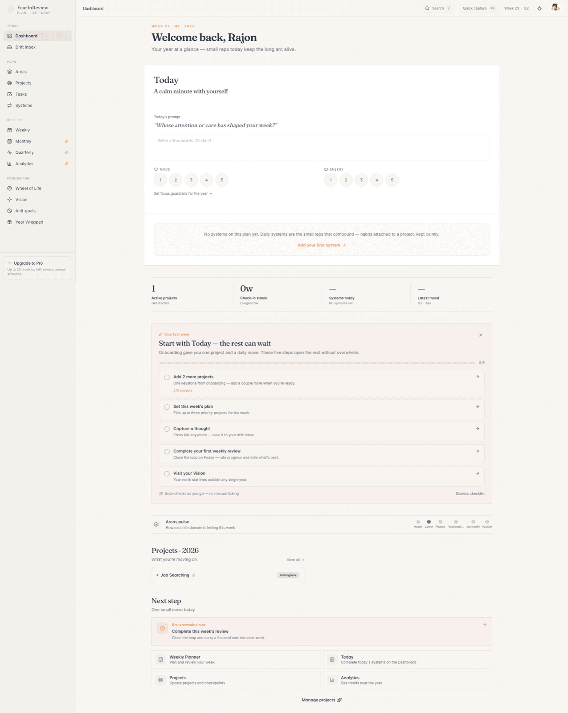Click the YearInReview logo icon
This screenshot has width=568, height=713.
[11, 9]
